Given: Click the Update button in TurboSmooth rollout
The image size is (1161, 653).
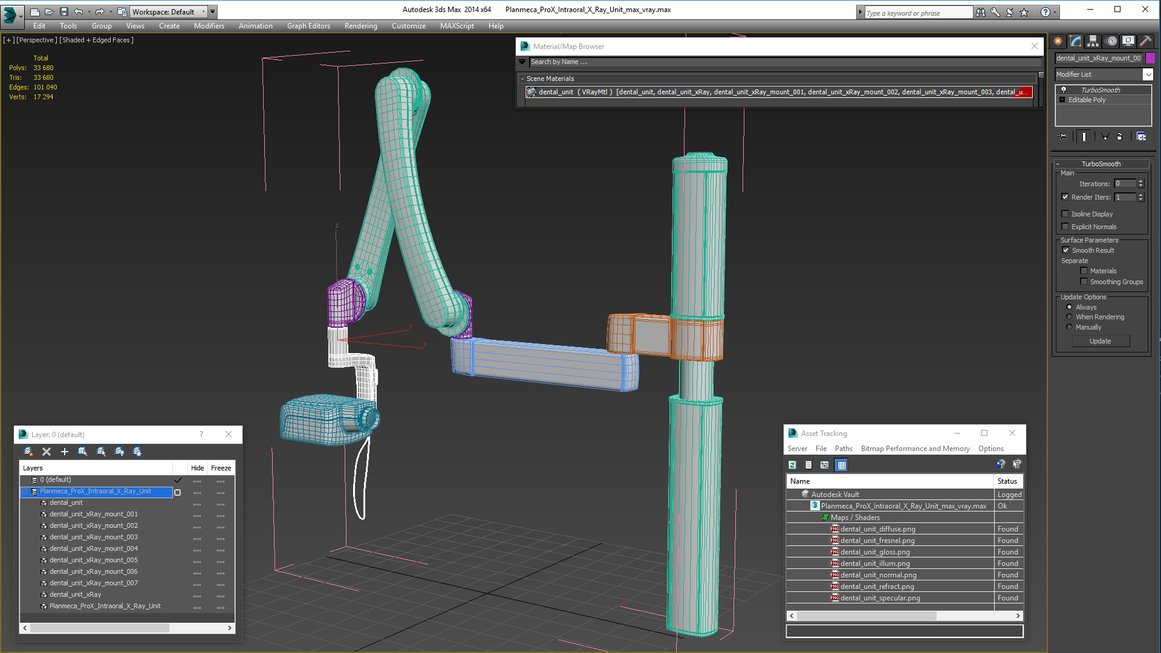Looking at the screenshot, I should point(1101,341).
